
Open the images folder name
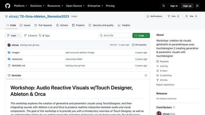pyautogui.click(x=16, y=52)
